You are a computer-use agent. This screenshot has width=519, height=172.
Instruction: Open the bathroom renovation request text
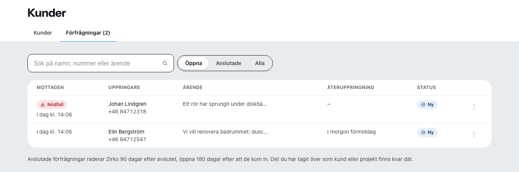click(226, 132)
